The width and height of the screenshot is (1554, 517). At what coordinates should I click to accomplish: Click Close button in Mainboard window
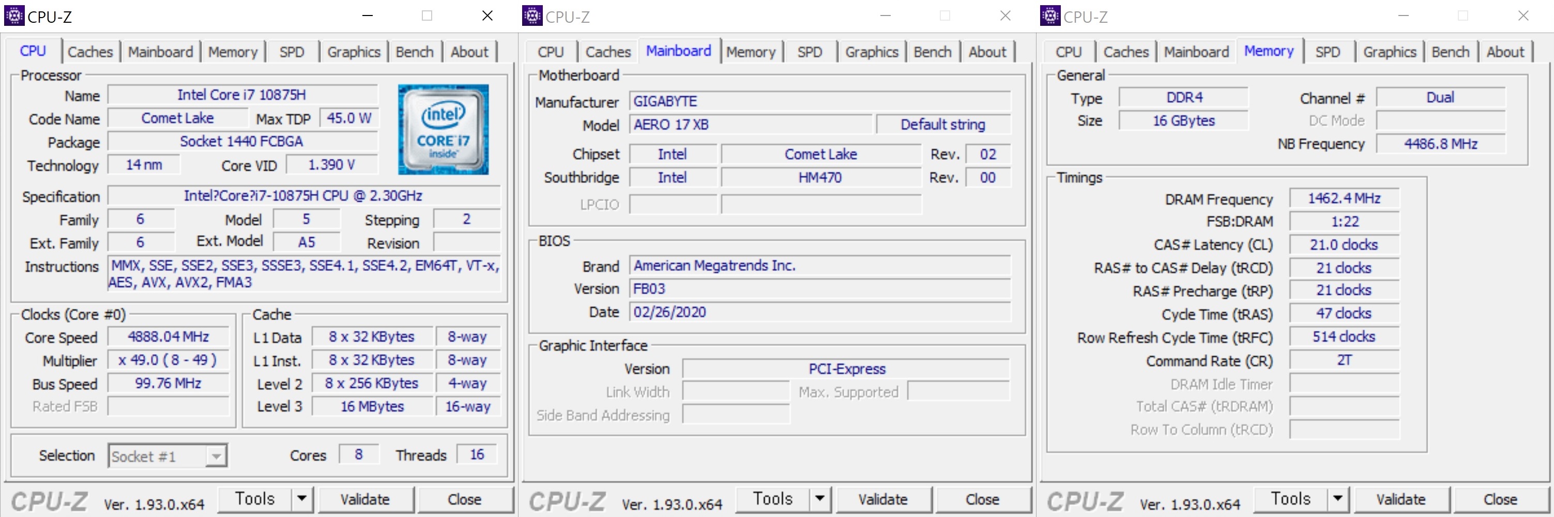983,499
